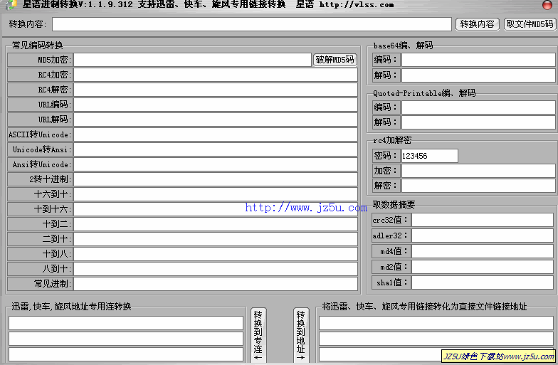Click the 十到二 output field
The height and width of the screenshot is (365, 558).
216,224
